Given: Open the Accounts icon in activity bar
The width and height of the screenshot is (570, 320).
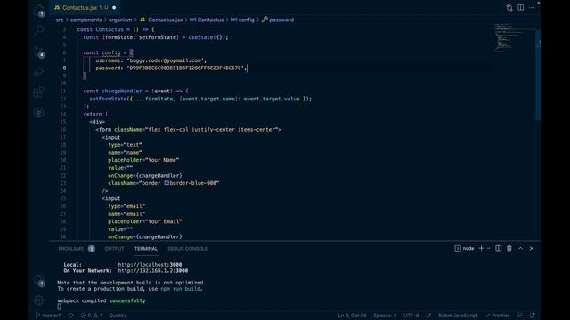Looking at the screenshot, I should coord(39,280).
